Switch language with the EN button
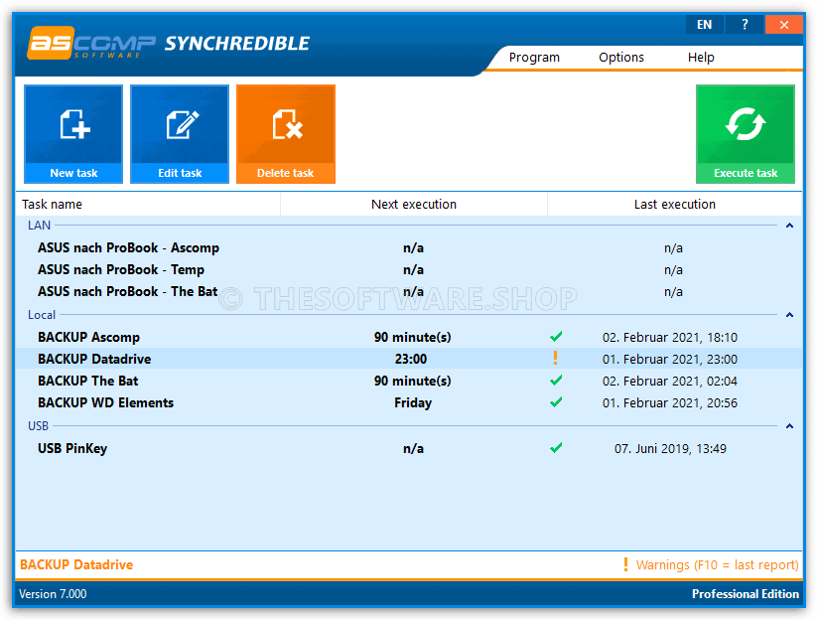 [x=704, y=25]
